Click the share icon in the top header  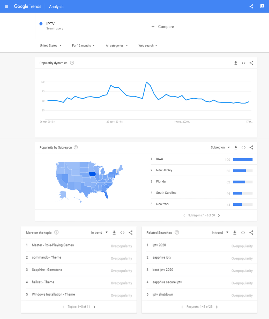click(x=251, y=6)
